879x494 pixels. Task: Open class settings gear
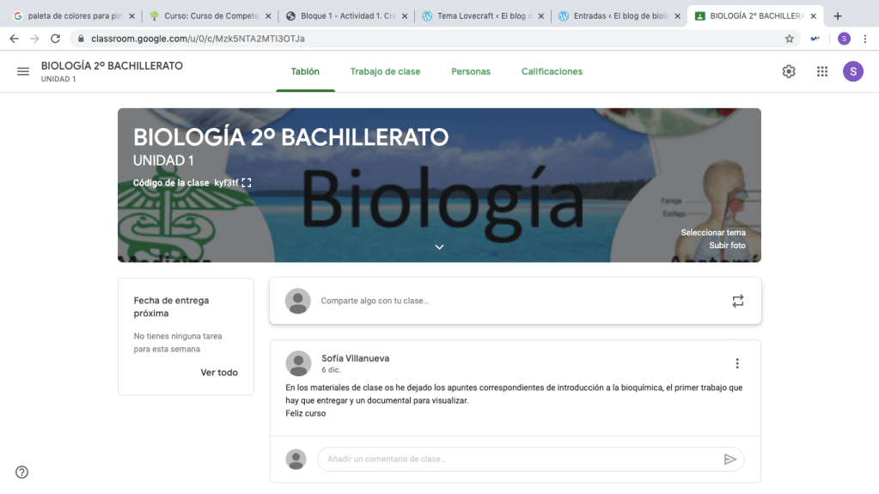pyautogui.click(x=789, y=71)
